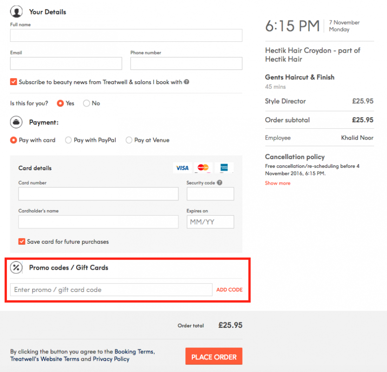Click the Security code help icon

(x=219, y=183)
